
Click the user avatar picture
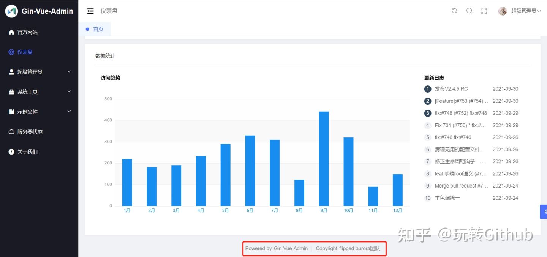(x=503, y=11)
